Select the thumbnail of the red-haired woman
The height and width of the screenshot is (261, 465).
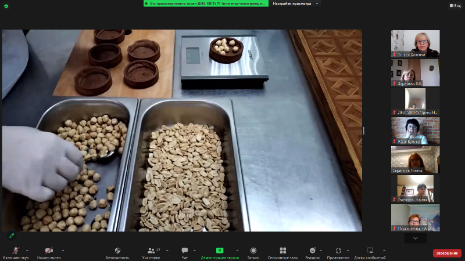pyautogui.click(x=415, y=159)
